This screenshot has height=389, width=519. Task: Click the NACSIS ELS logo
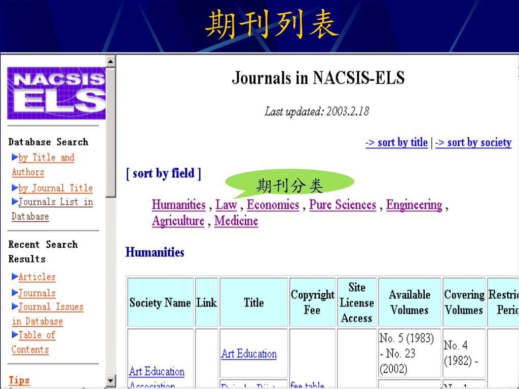click(56, 93)
